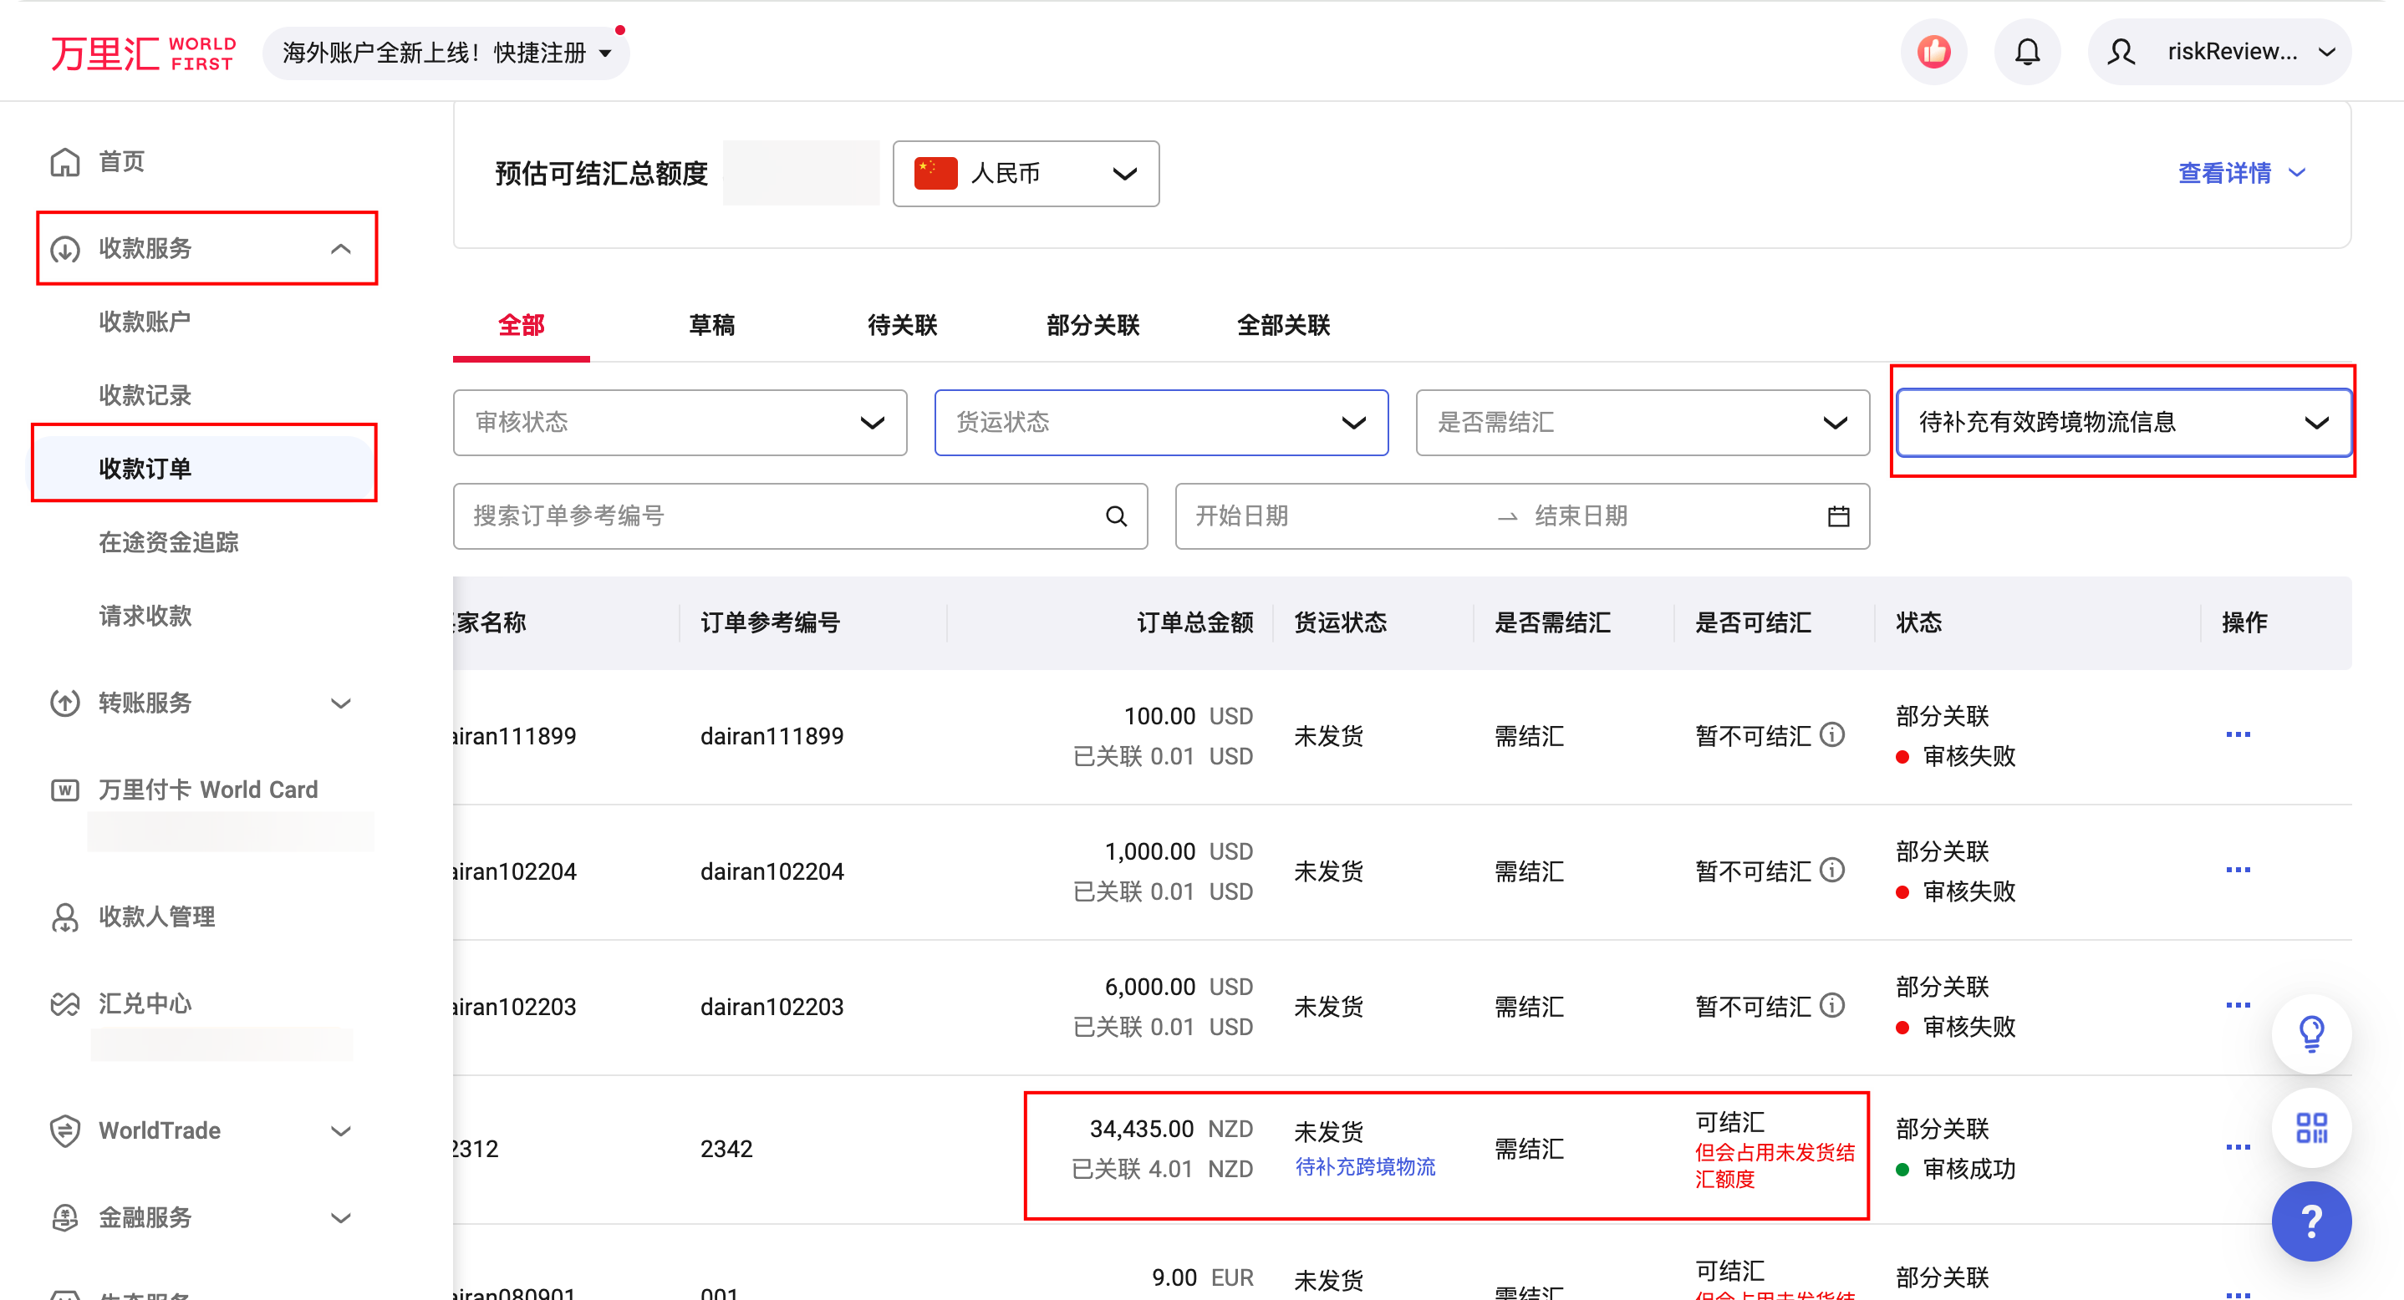The width and height of the screenshot is (2404, 1300).
Task: Click info icon beside dairan111899 暂不可结汇
Action: pyautogui.click(x=1833, y=735)
